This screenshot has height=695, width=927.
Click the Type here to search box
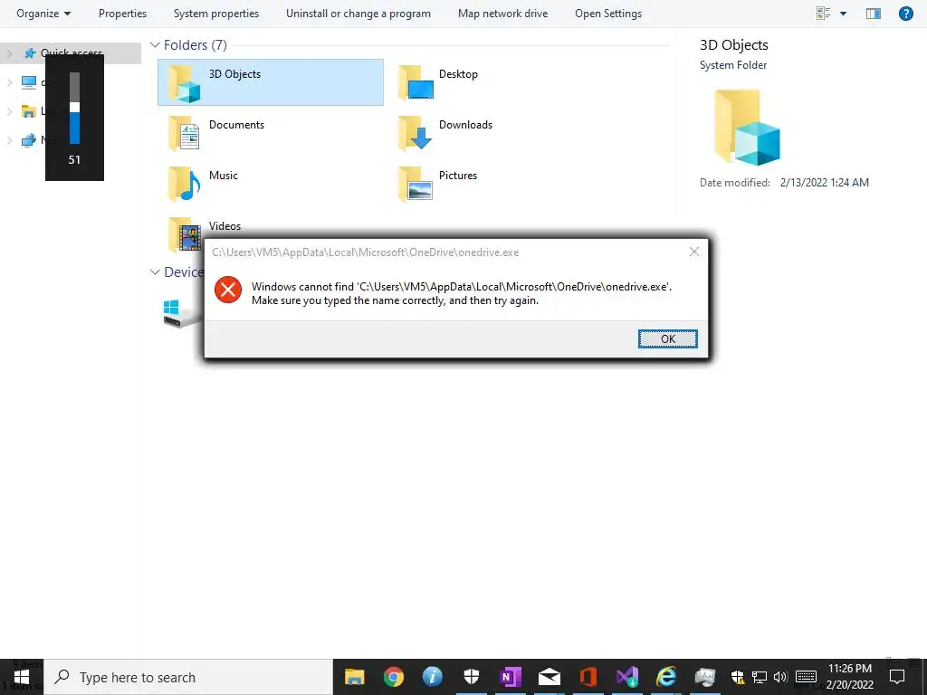point(188,677)
